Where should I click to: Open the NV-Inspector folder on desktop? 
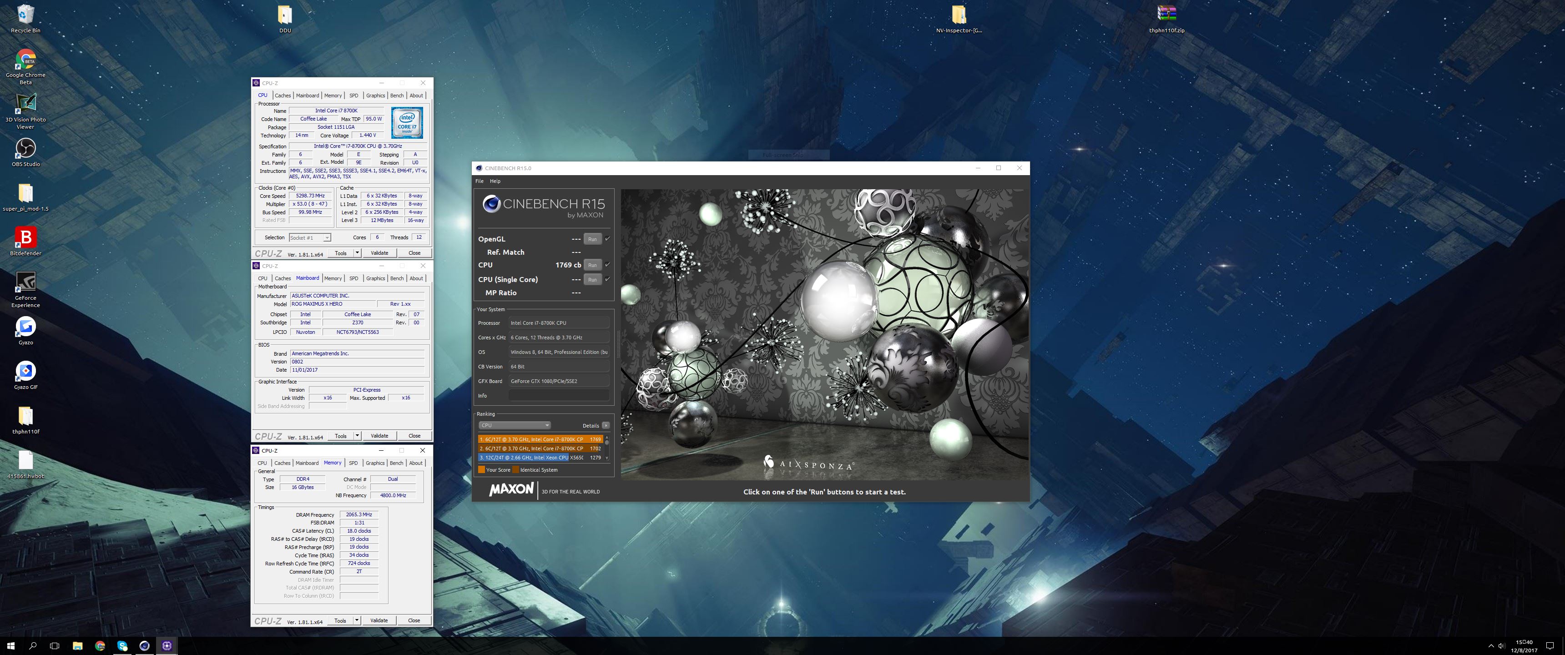pos(959,18)
